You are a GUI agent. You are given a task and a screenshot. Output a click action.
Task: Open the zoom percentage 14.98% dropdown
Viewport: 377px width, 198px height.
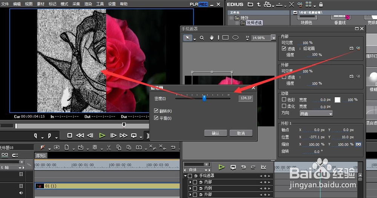tap(273, 38)
